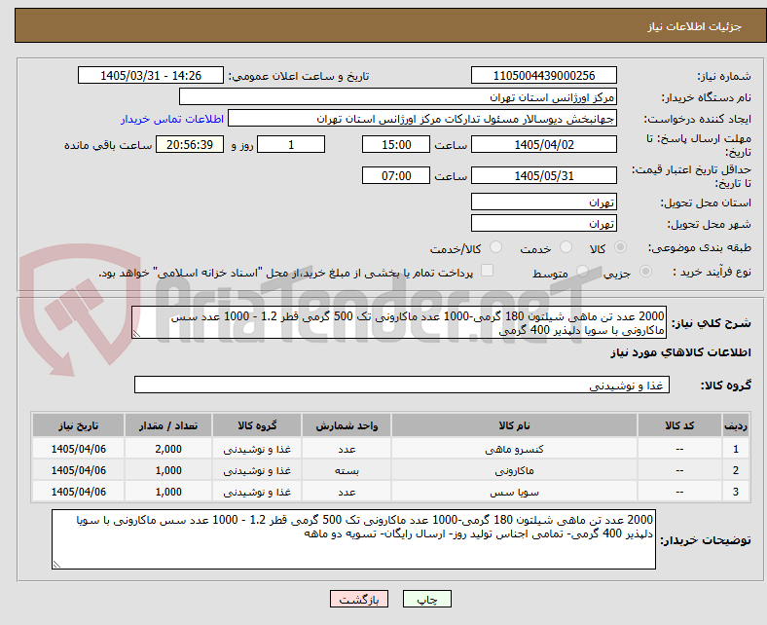Image resolution: width=767 pixels, height=625 pixels.
Task: Click the تاریخ نیاز column header
Action: click(x=78, y=425)
